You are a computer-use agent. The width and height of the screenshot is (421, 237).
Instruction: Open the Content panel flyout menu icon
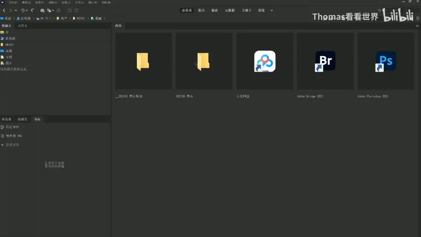417,26
